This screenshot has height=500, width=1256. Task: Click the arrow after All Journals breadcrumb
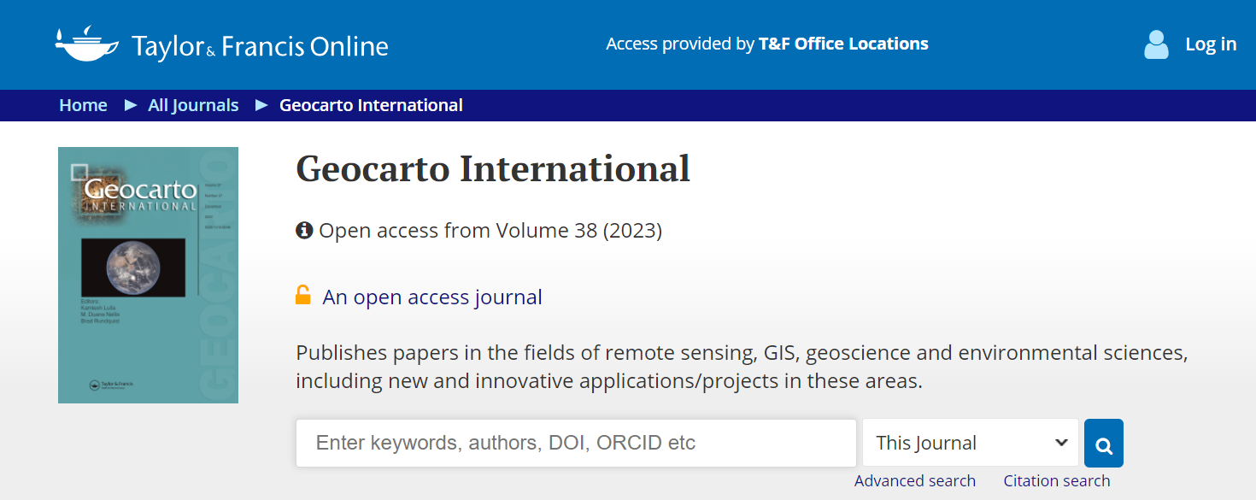tap(261, 105)
